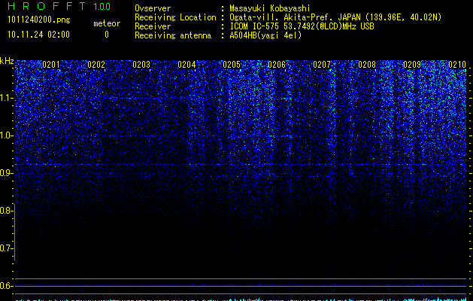
Task: Click the HROFFT title text
Action: point(47,6)
